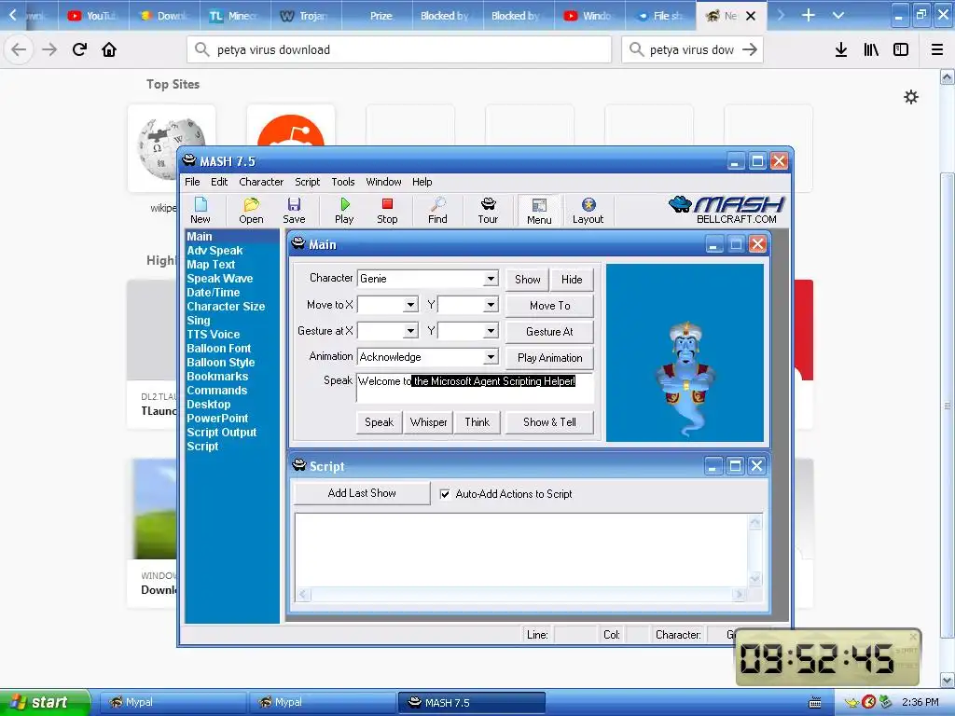Click the Gesture At button
The width and height of the screenshot is (955, 716).
pos(549,332)
